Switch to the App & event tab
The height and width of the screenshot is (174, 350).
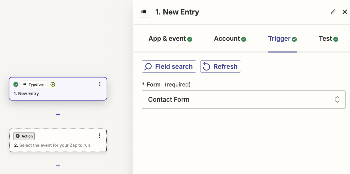[170, 39]
